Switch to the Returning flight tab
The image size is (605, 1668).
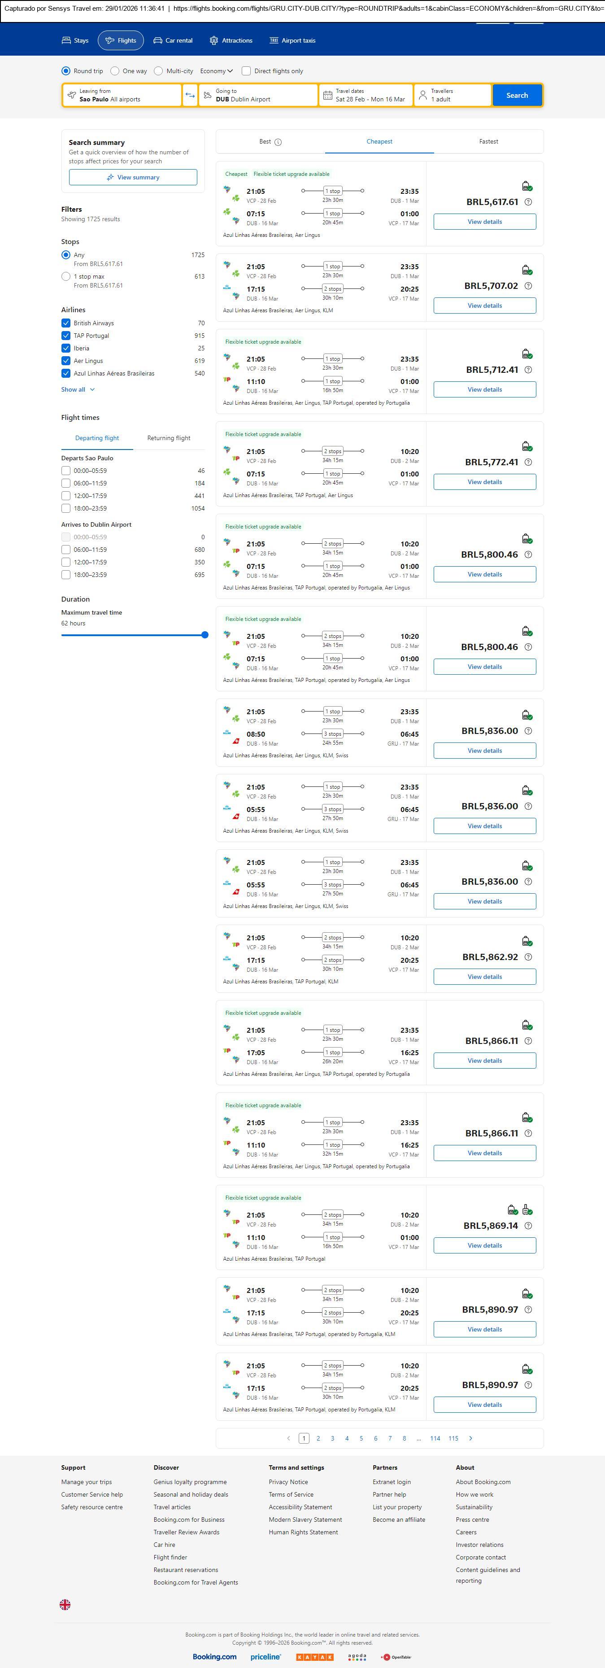pyautogui.click(x=169, y=438)
